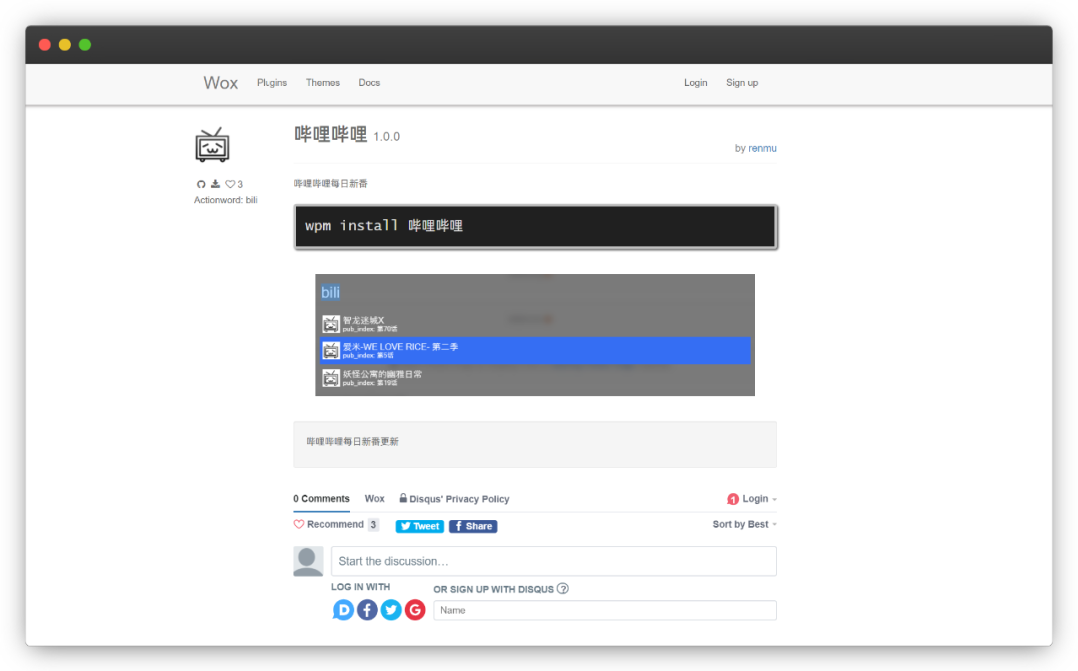
Task: Minimize the window with the yellow button
Action: tap(65, 45)
